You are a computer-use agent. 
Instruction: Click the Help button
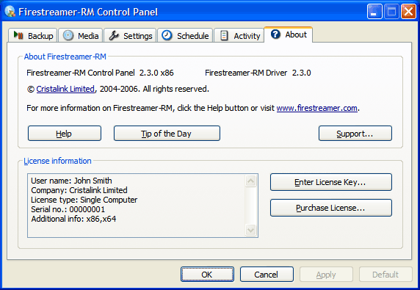pos(65,134)
